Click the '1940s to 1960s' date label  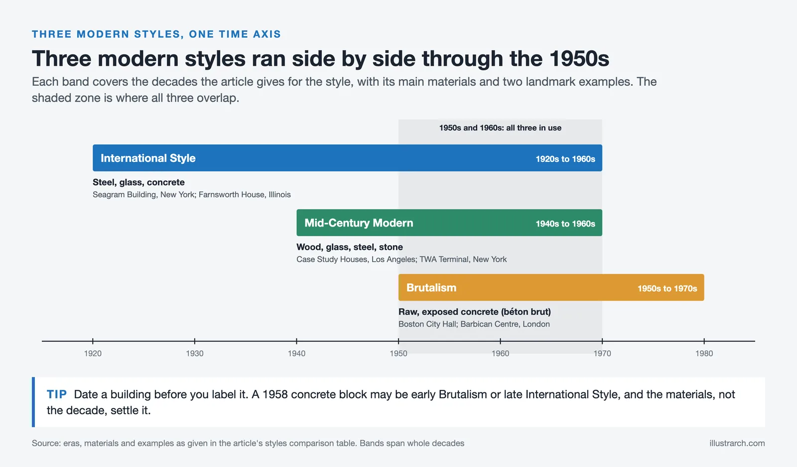coord(565,224)
